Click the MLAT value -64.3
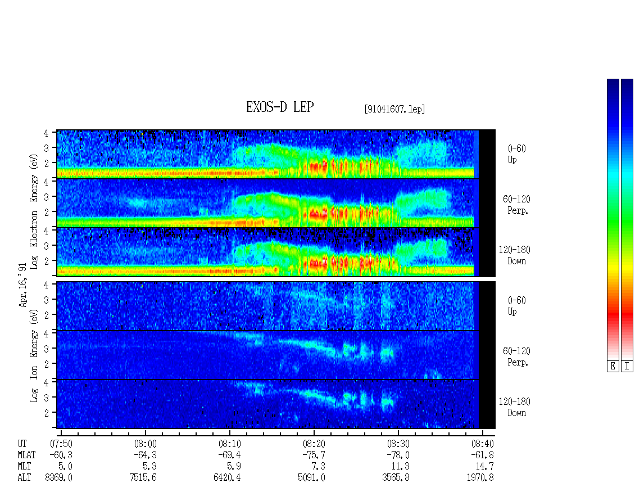Image resolution: width=635 pixels, height=492 pixels. coord(145,455)
